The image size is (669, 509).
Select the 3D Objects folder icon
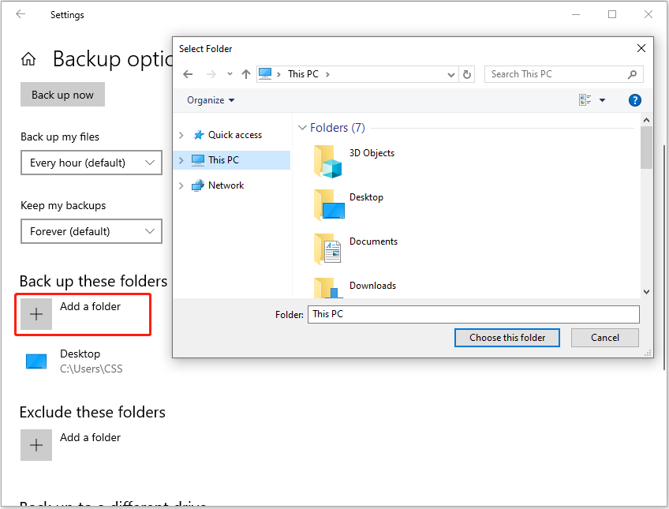coord(327,161)
